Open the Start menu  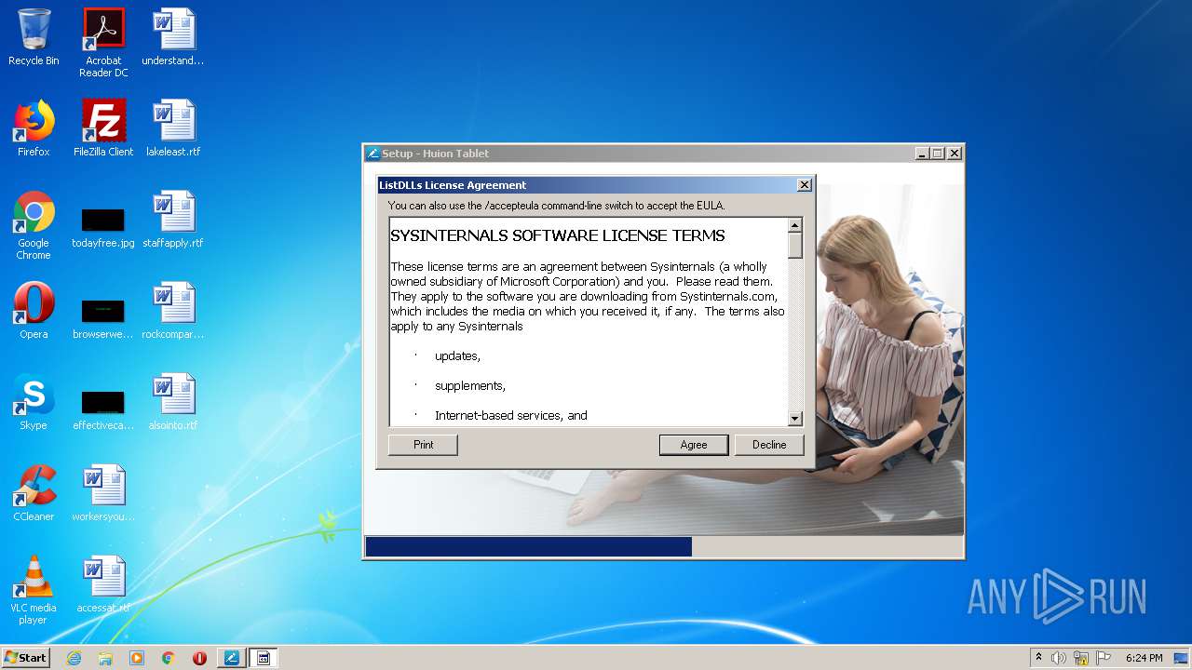point(26,658)
